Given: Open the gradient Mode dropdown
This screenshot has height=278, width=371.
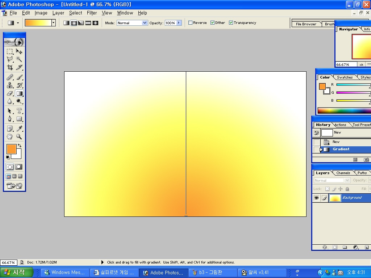Looking at the screenshot, I should tap(145, 23).
